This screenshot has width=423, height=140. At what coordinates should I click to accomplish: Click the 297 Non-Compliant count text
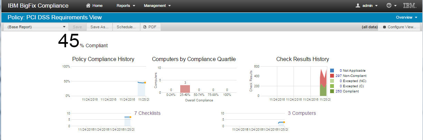[x=351, y=76]
